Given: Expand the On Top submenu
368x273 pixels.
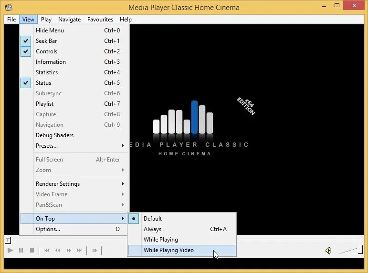Looking at the screenshot, I should (x=75, y=219).
